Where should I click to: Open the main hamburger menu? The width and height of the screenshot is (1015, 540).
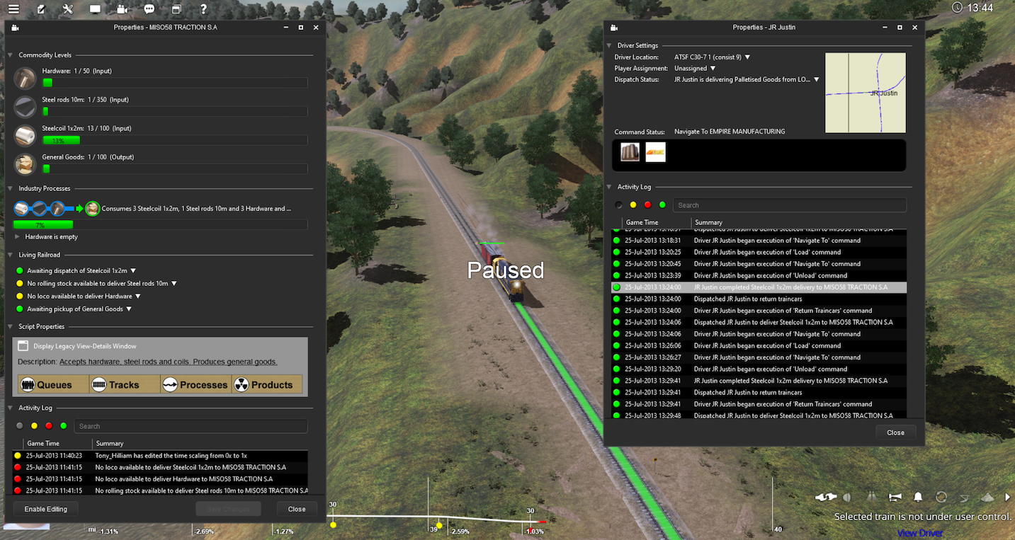point(13,9)
